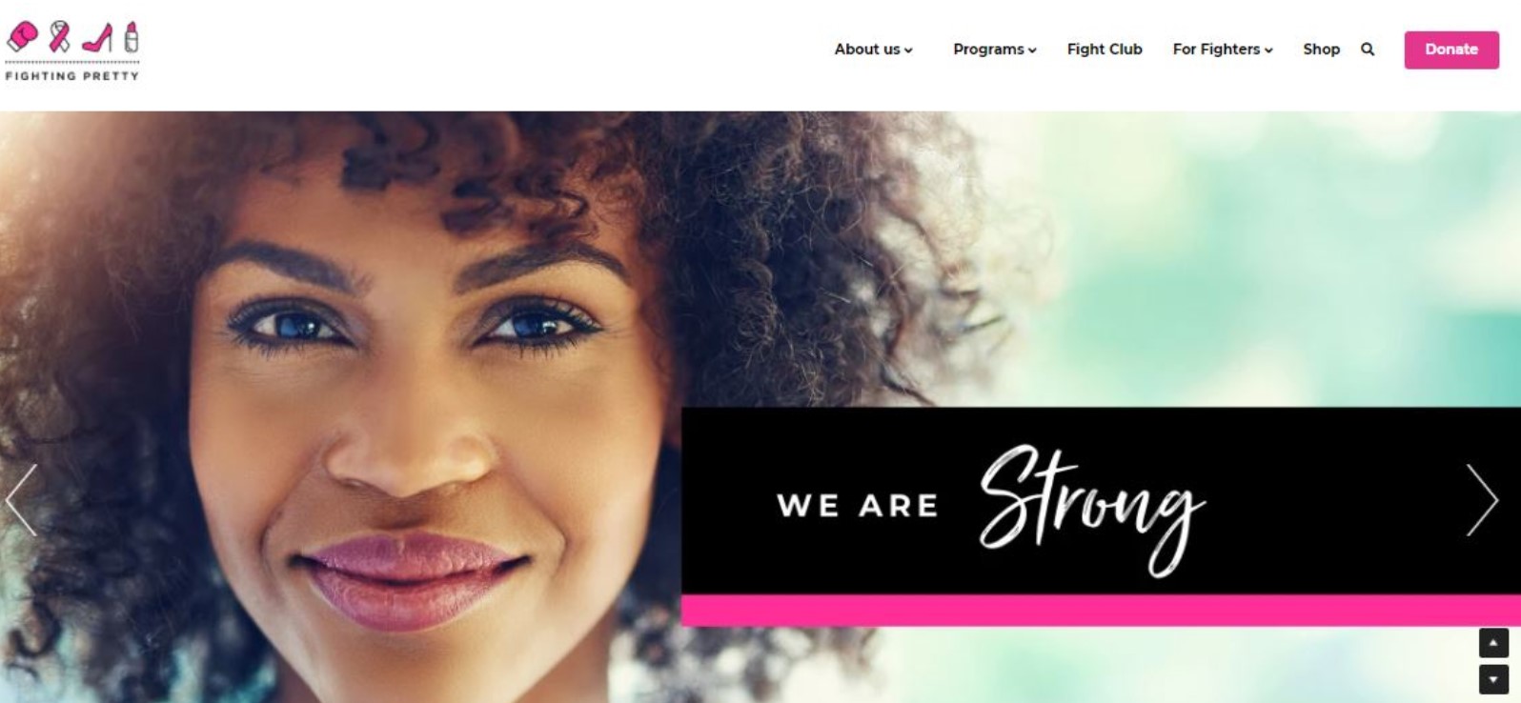The width and height of the screenshot is (1521, 703).
Task: Open the search magnifier icon
Action: [1368, 50]
